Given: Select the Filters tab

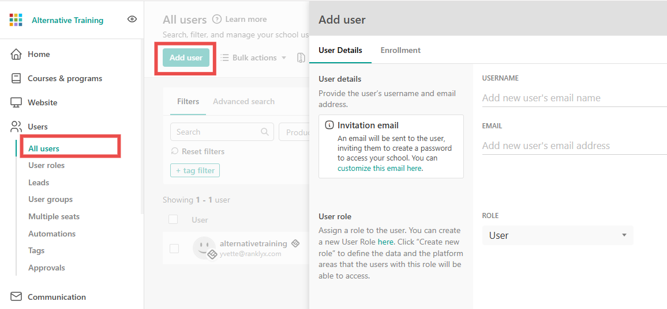Looking at the screenshot, I should (188, 101).
